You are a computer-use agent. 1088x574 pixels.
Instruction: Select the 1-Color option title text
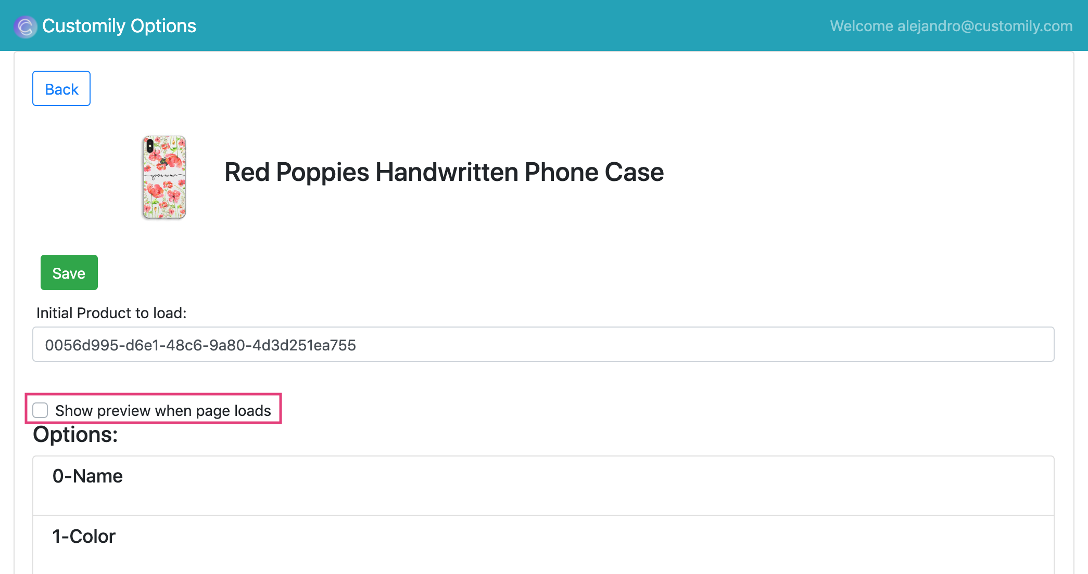pyautogui.click(x=84, y=537)
